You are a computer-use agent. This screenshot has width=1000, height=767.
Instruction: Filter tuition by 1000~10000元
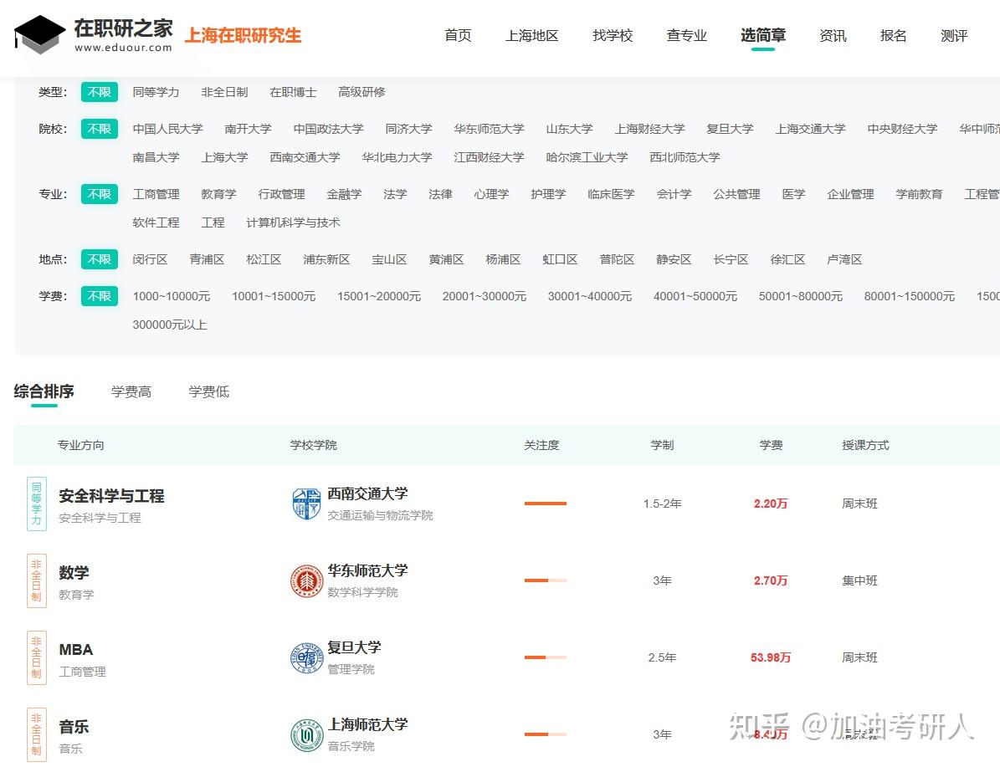[x=172, y=296]
